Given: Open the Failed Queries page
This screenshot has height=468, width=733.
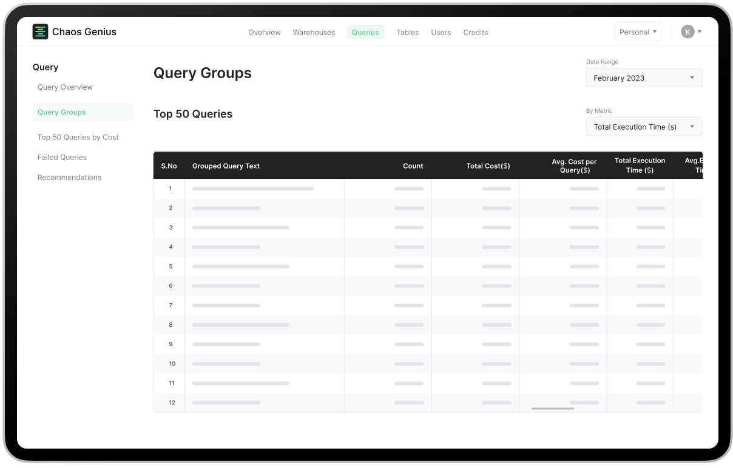Looking at the screenshot, I should click(62, 157).
